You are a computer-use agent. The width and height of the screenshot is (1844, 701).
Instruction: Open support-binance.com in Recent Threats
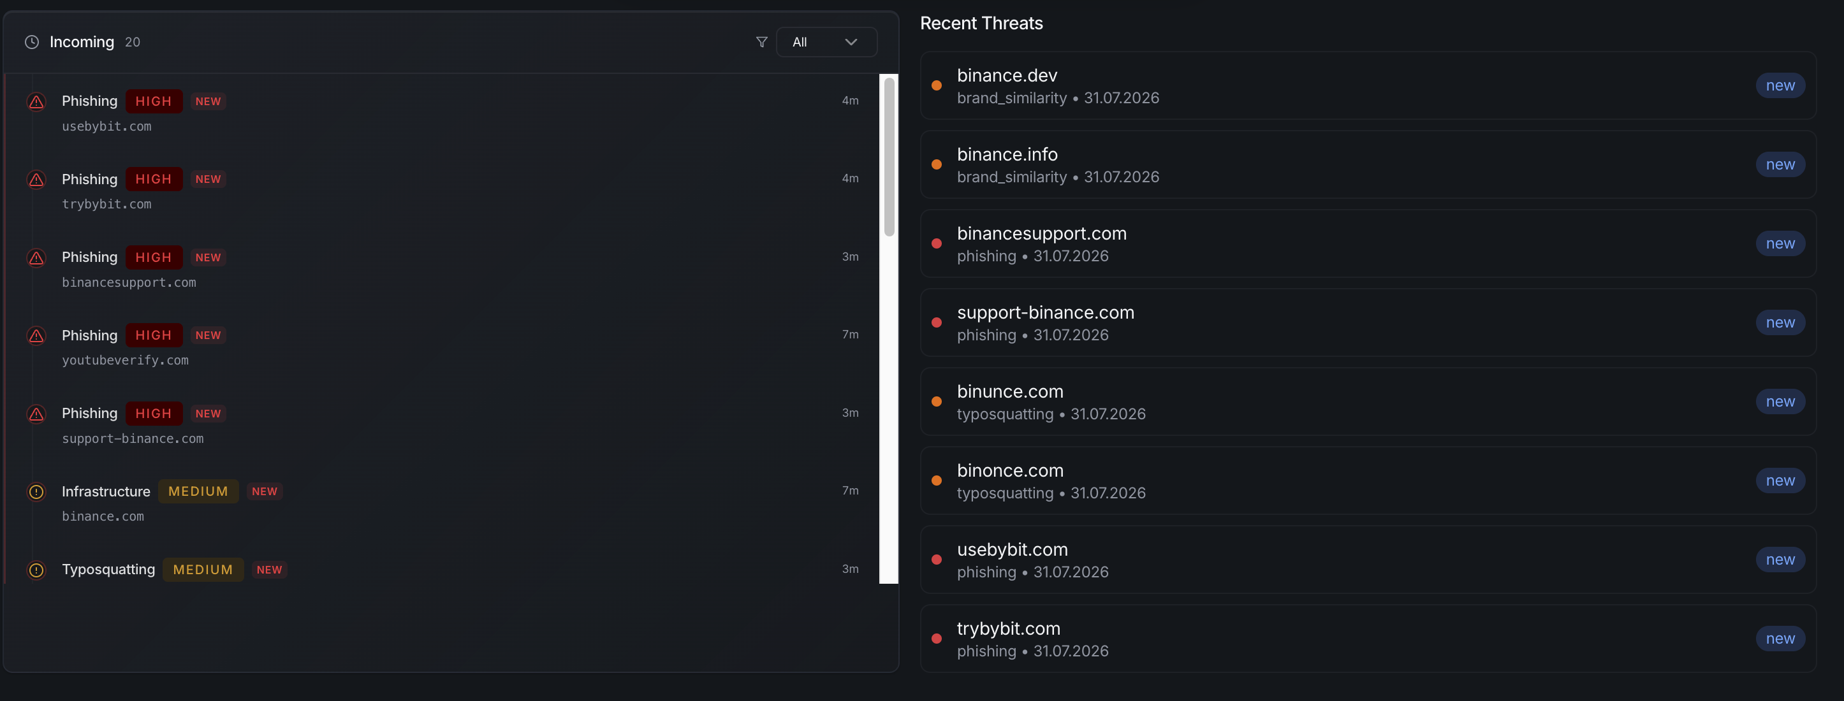tap(1368, 322)
